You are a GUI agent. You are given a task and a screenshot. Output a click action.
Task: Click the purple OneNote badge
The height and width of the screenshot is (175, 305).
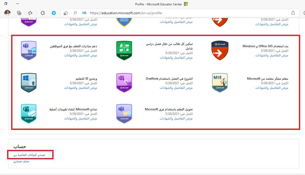click(124, 83)
